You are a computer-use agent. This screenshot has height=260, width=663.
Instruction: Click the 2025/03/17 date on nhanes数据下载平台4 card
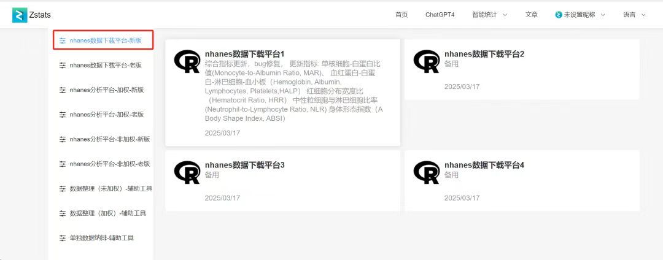[x=462, y=197]
